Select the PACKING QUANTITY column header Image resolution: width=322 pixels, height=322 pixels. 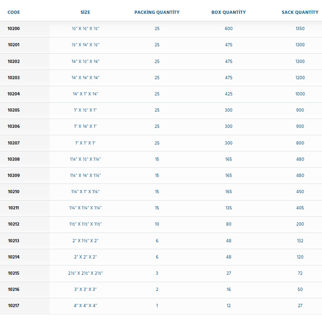coord(157,12)
